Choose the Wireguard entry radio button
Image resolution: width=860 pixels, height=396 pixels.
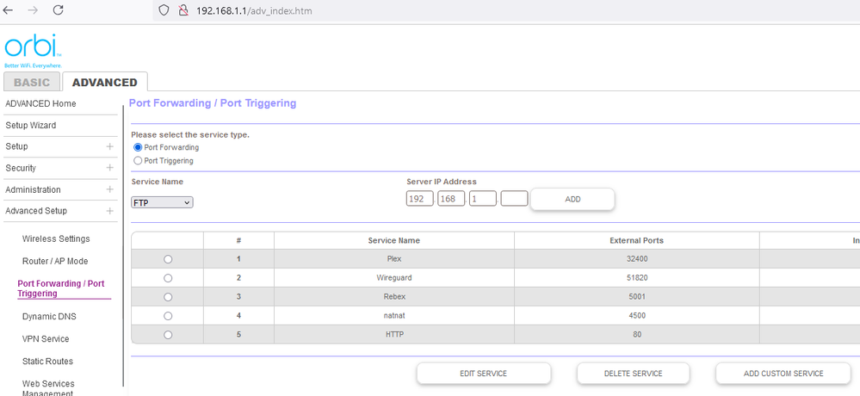pyautogui.click(x=167, y=278)
